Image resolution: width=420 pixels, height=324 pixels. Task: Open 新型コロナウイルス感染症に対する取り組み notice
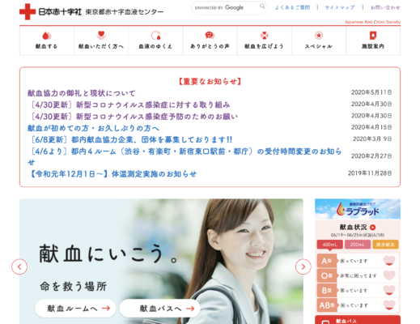click(130, 104)
